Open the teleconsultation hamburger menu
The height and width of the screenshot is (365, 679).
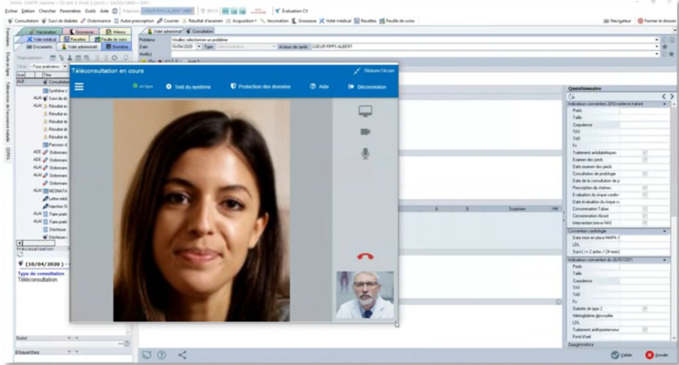tap(79, 87)
